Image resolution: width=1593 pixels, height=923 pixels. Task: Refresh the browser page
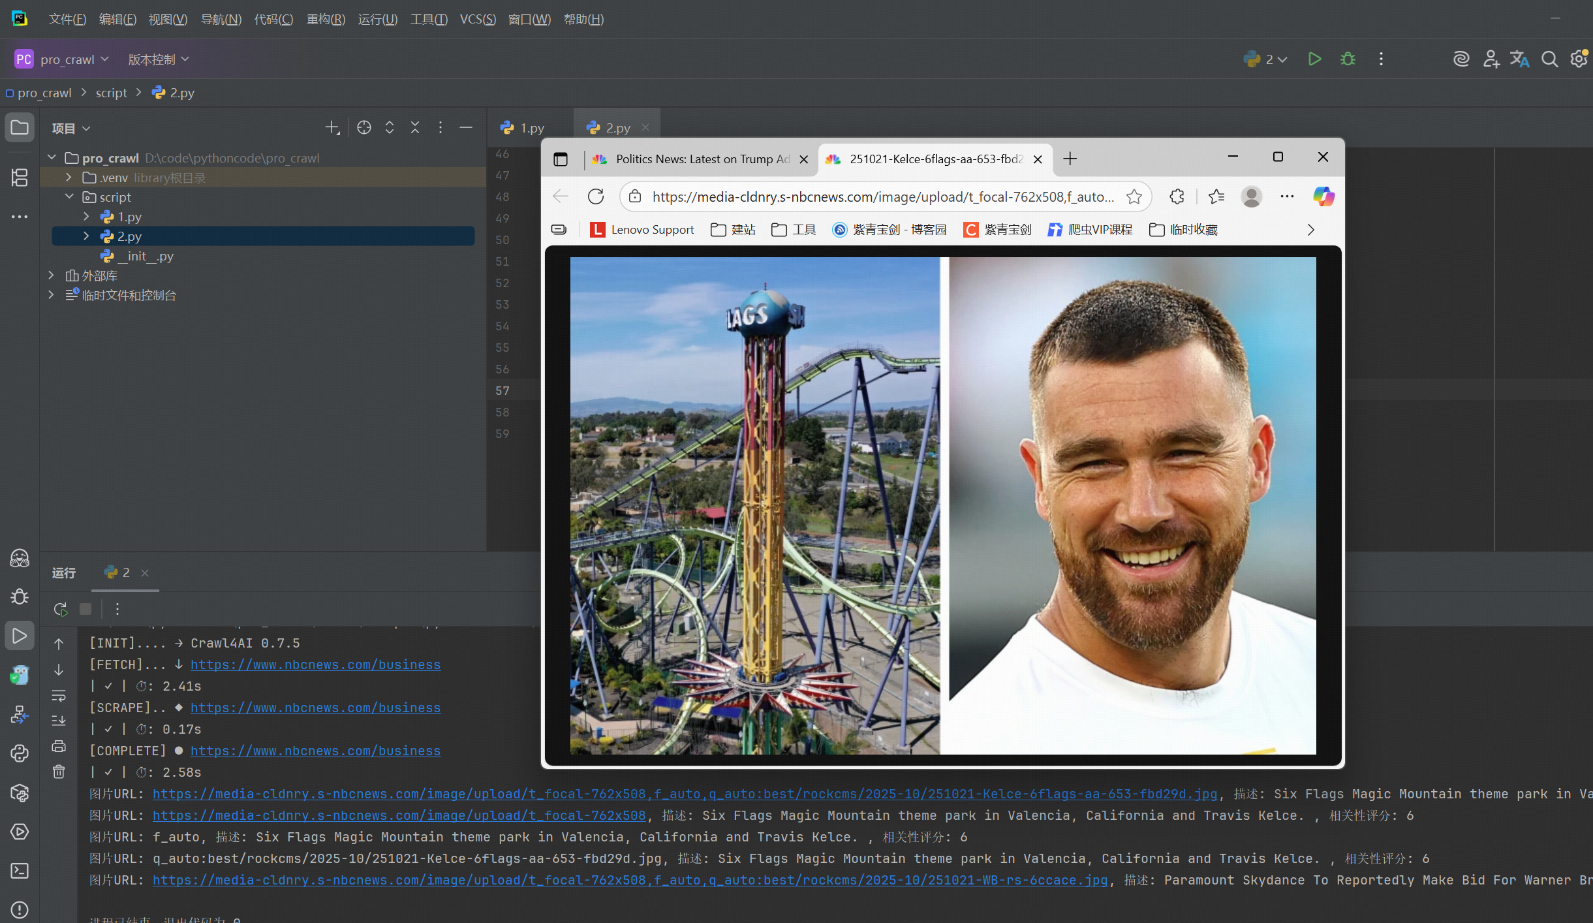(596, 196)
